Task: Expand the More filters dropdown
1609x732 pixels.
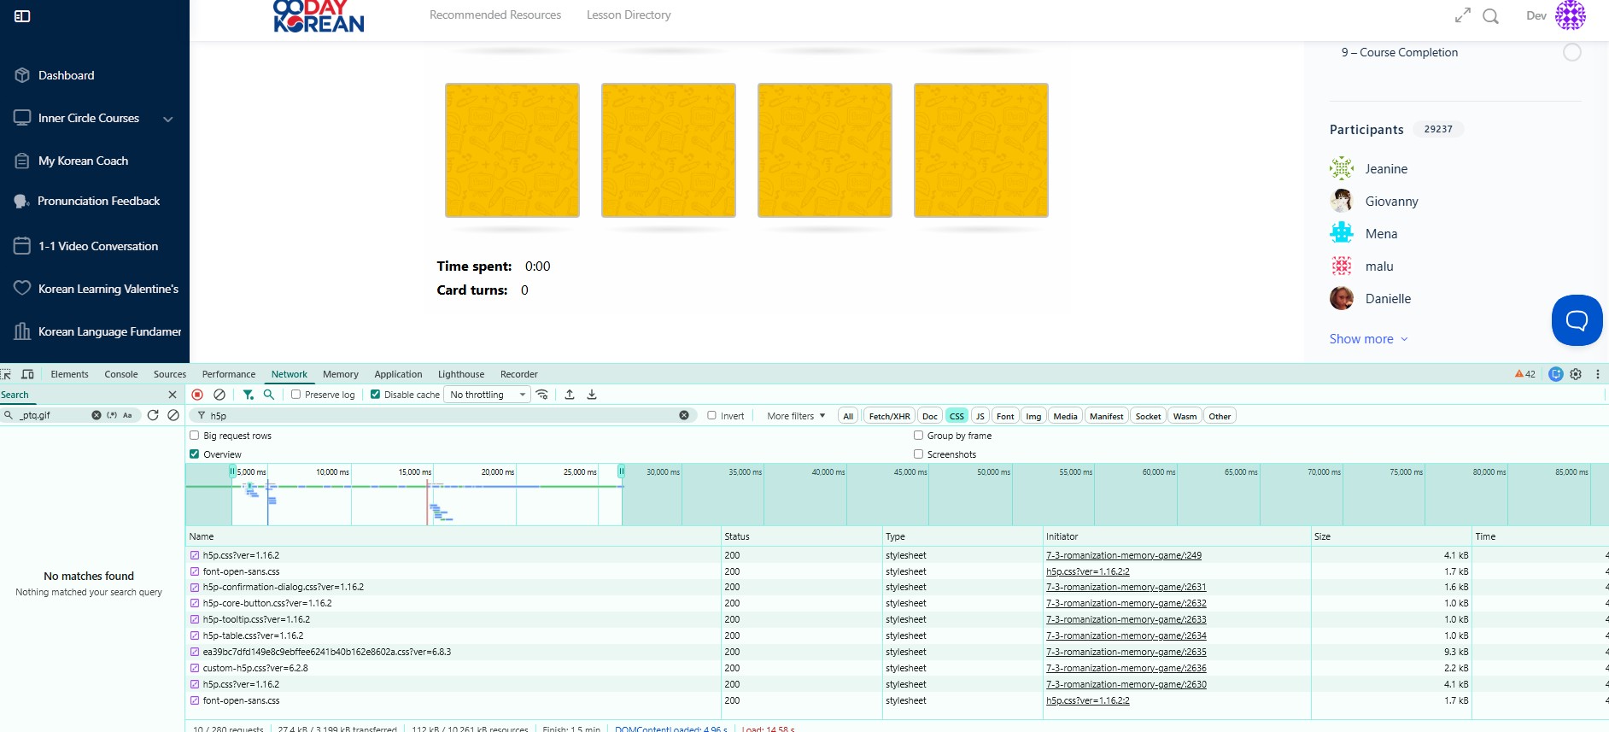Action: tap(796, 416)
